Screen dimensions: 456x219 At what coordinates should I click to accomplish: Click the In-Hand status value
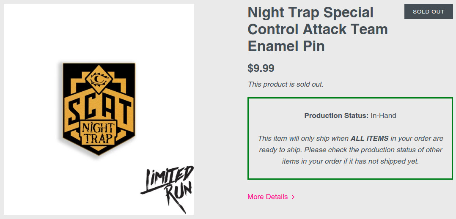(384, 115)
